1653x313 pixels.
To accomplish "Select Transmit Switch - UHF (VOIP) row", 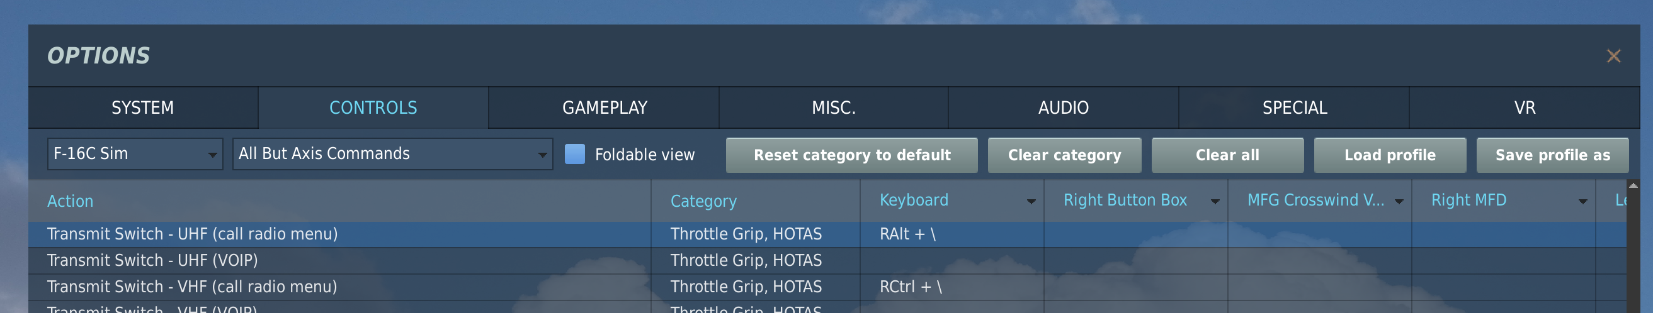I will (x=827, y=260).
